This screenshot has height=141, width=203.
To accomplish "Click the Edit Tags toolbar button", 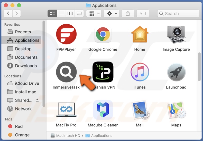I will (x=143, y=13).
